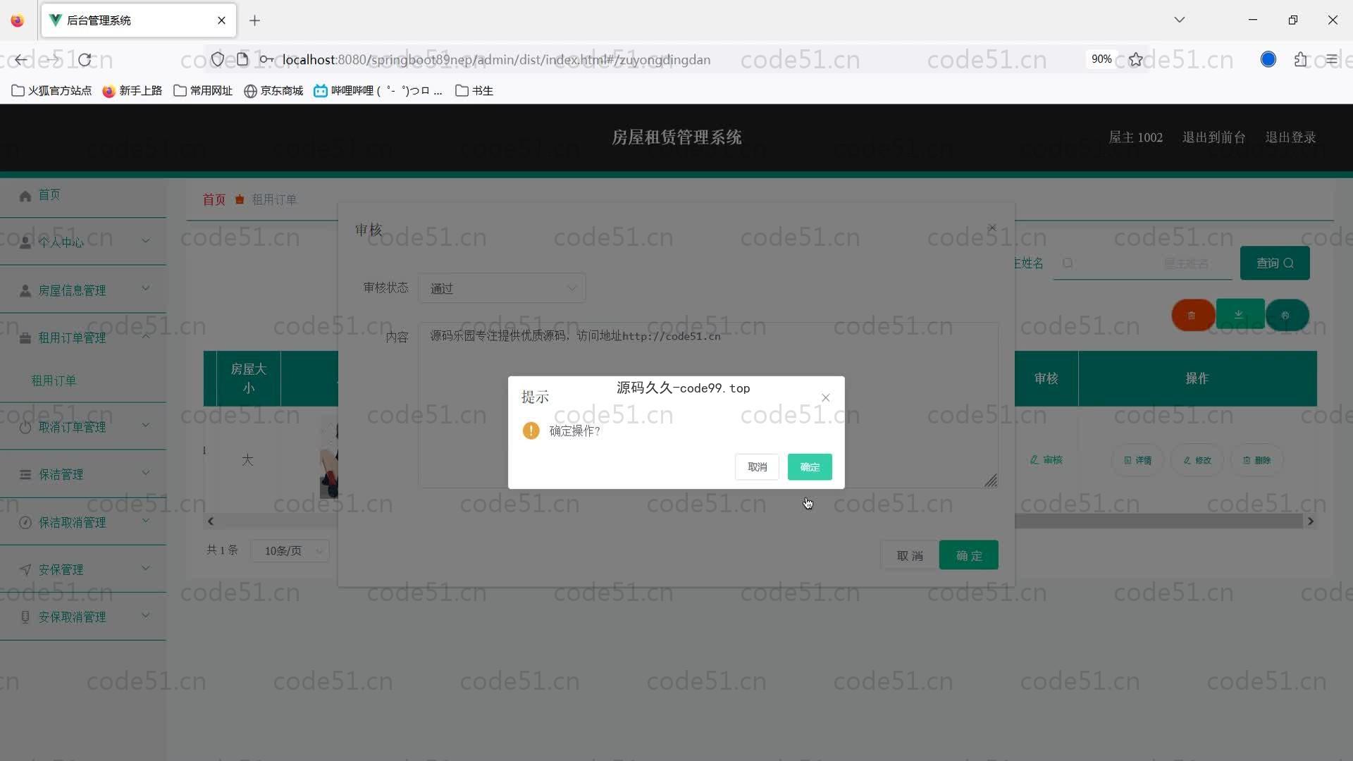Collapse 租用订单管理 menu

(x=83, y=338)
